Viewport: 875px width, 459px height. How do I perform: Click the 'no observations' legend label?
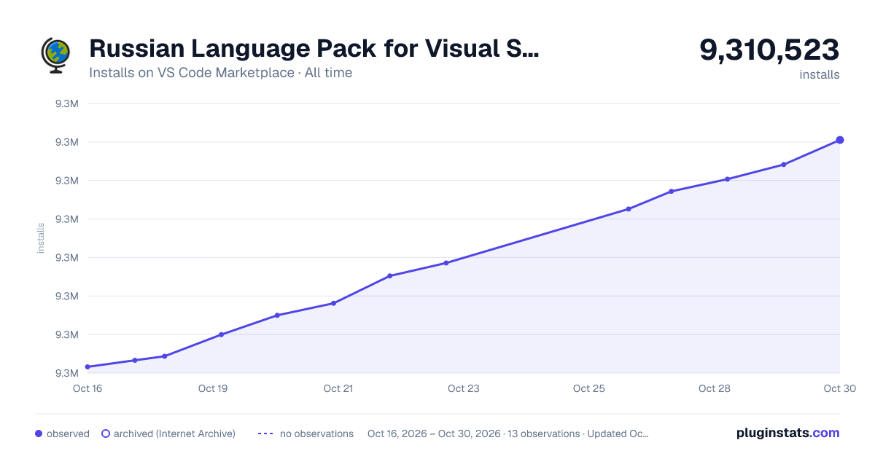(316, 433)
